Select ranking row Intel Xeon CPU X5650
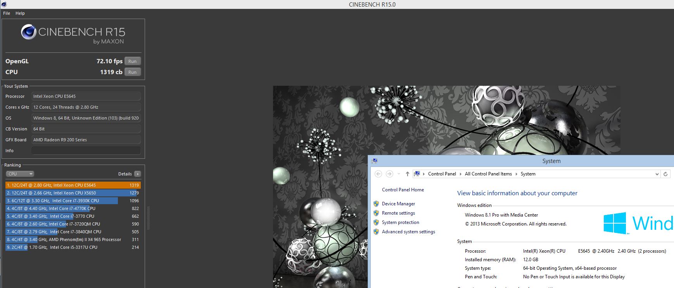Screen dimensions: 674x288 (73, 193)
